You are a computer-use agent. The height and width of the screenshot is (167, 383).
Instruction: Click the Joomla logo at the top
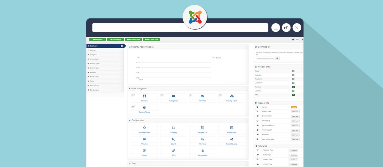tap(195, 17)
